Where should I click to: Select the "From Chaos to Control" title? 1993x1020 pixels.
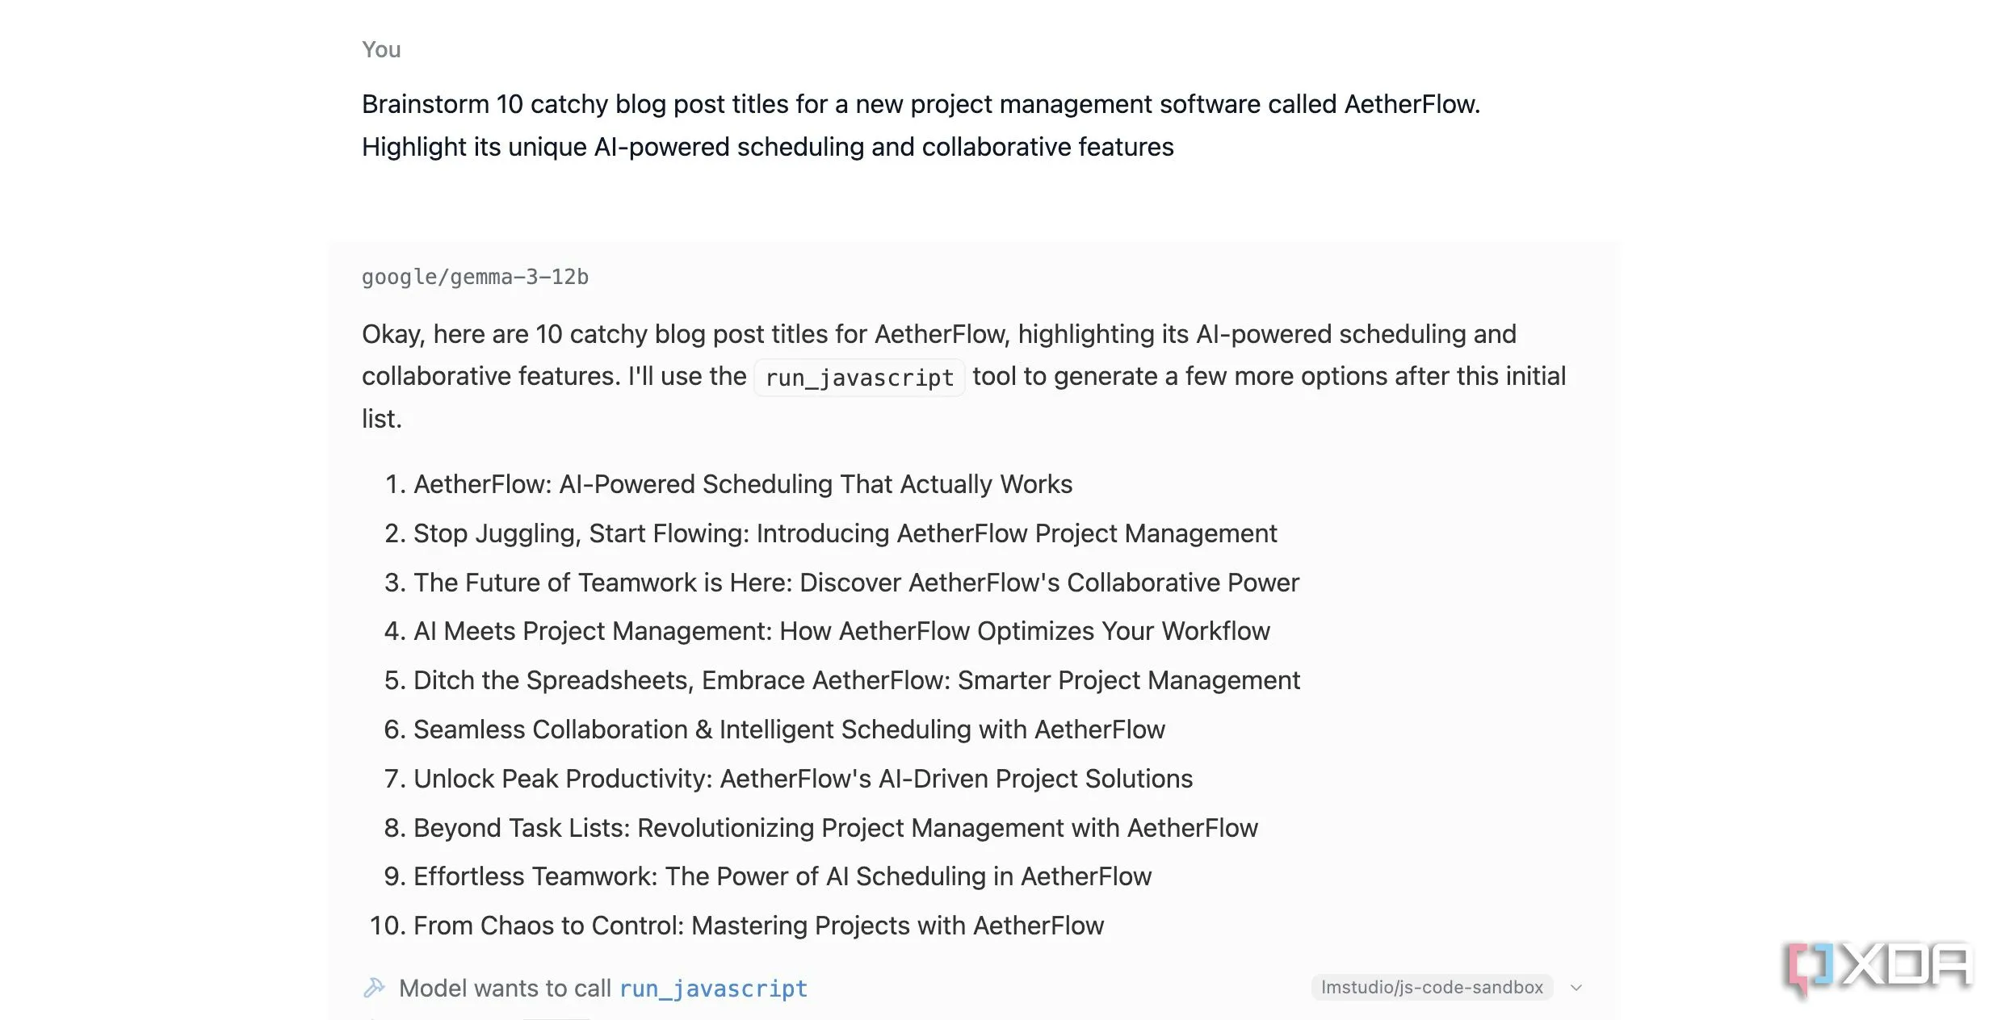(758, 926)
